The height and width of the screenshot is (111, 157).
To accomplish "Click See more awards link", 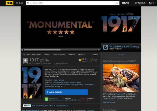I will pos(90,110).
